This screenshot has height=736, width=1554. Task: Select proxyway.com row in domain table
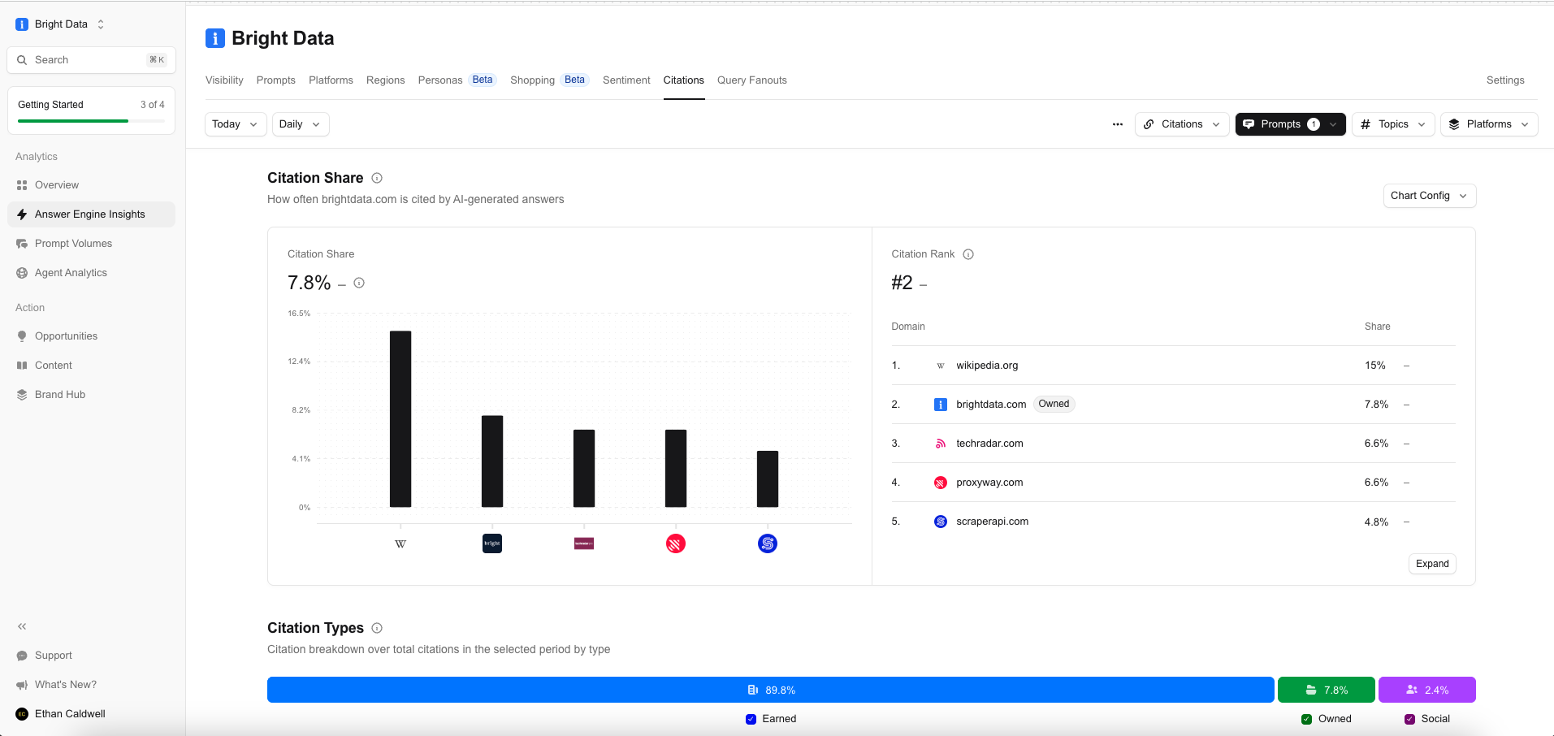coord(1173,483)
